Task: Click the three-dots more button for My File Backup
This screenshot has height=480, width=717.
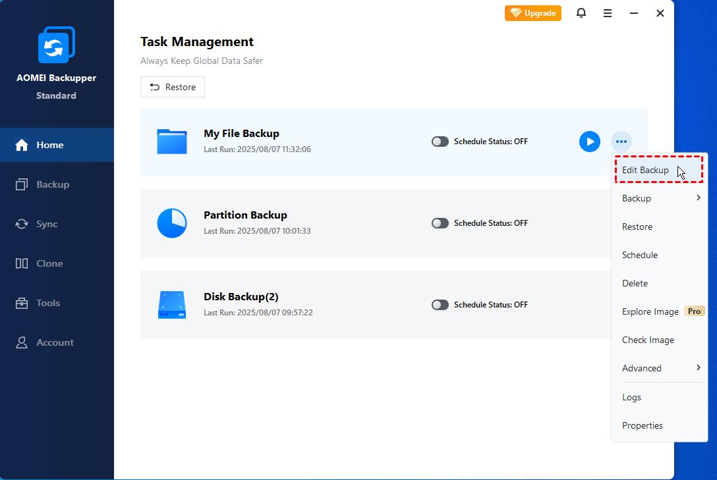Action: (621, 142)
